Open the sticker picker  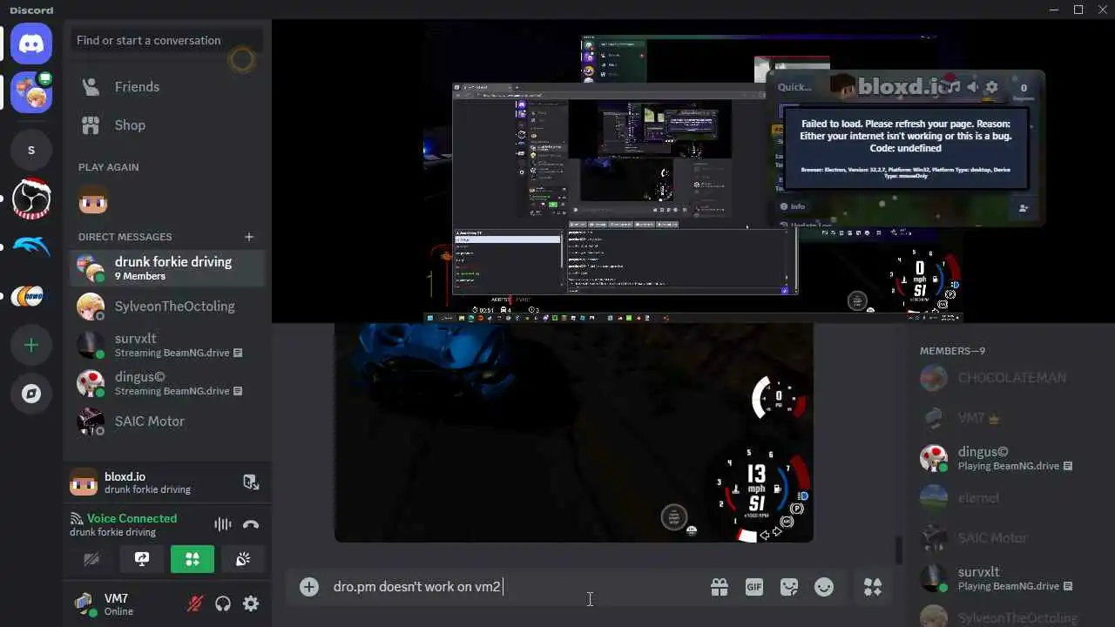pyautogui.click(x=789, y=588)
